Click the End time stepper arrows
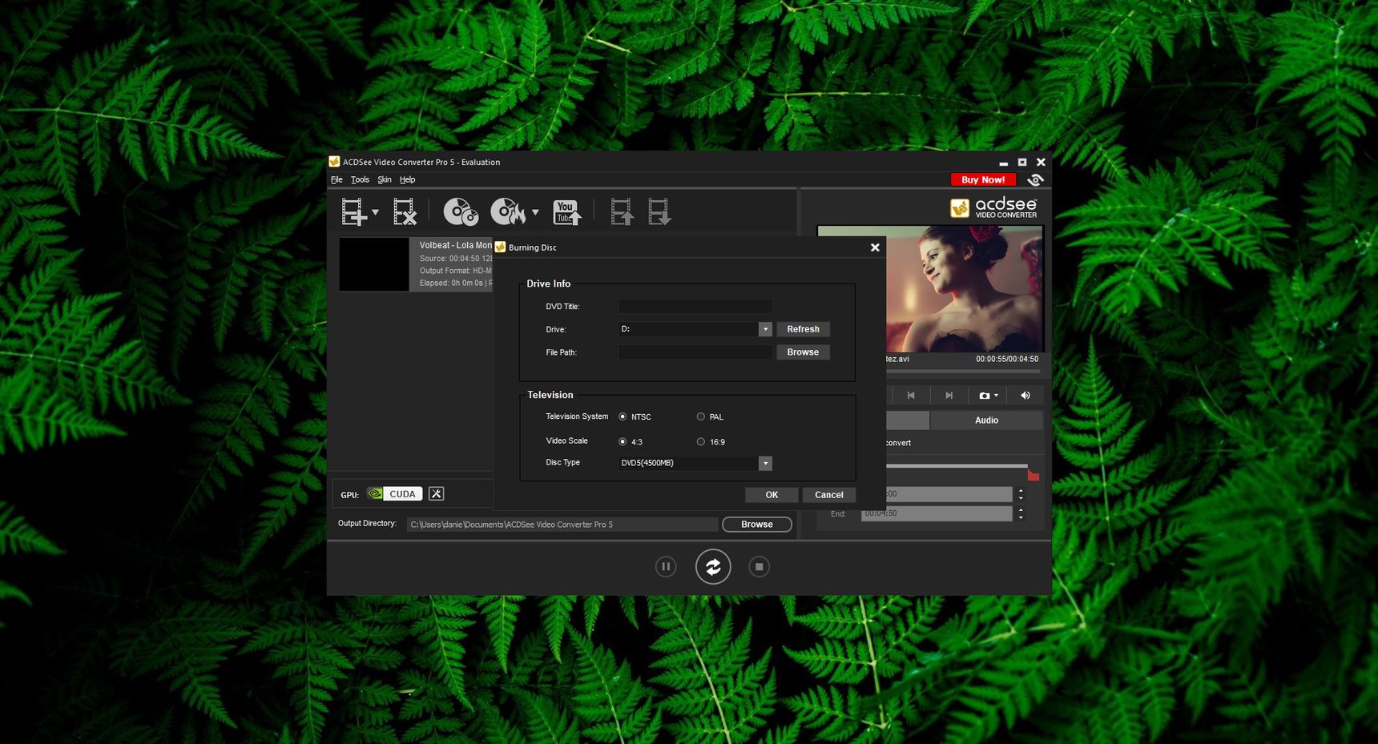The height and width of the screenshot is (744, 1378). pos(1021,513)
